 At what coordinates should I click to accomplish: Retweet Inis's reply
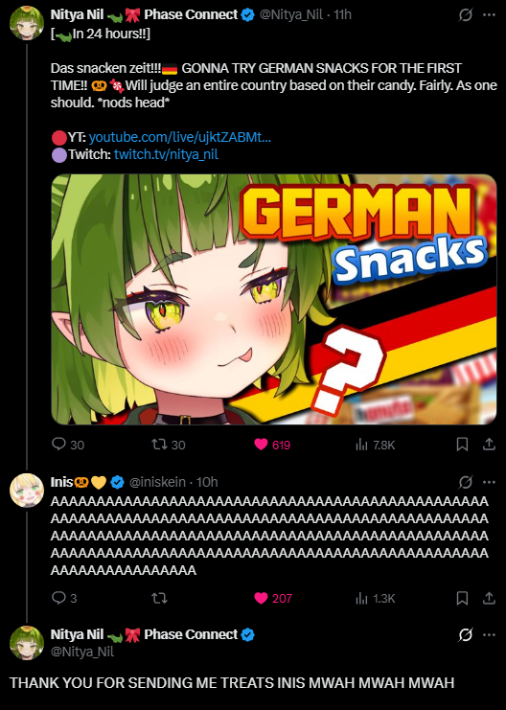point(159,598)
